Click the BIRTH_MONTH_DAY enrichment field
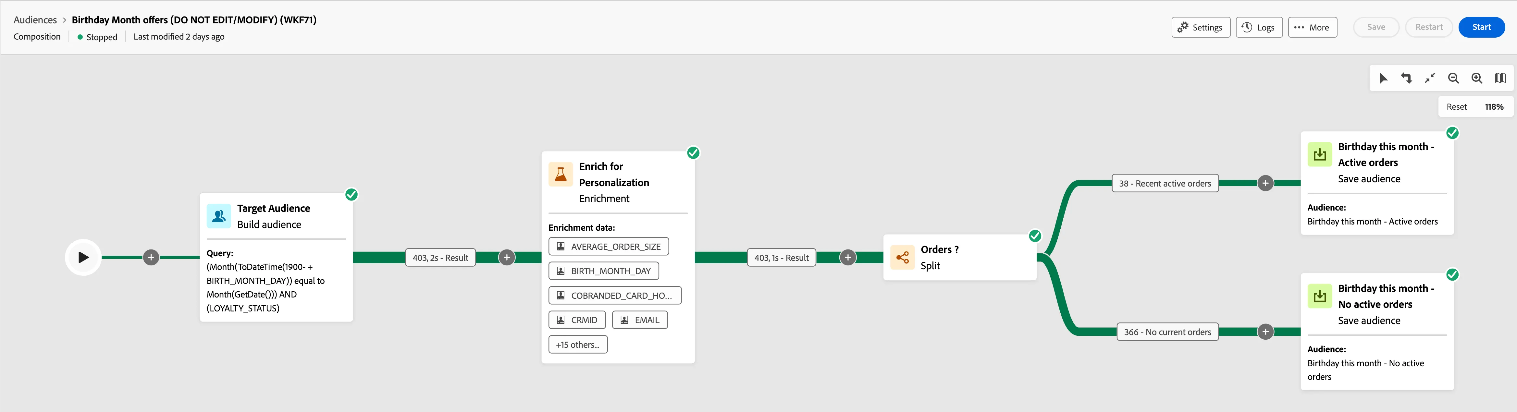The width and height of the screenshot is (1517, 412). 604,271
